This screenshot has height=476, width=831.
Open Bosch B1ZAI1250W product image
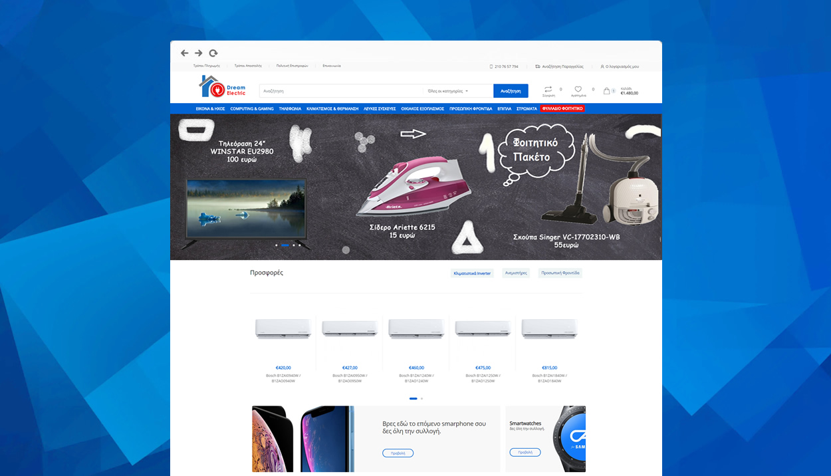click(483, 328)
